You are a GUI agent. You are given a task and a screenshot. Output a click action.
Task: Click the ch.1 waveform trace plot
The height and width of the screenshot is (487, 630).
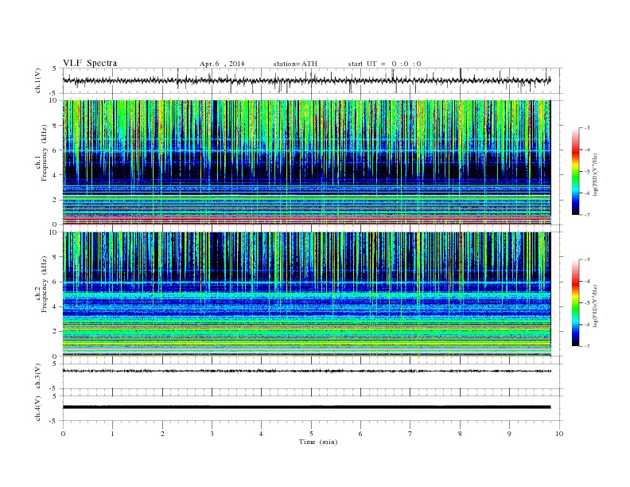click(306, 80)
